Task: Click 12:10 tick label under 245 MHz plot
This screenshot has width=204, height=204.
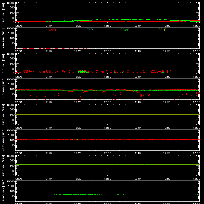Action: coord(48,26)
